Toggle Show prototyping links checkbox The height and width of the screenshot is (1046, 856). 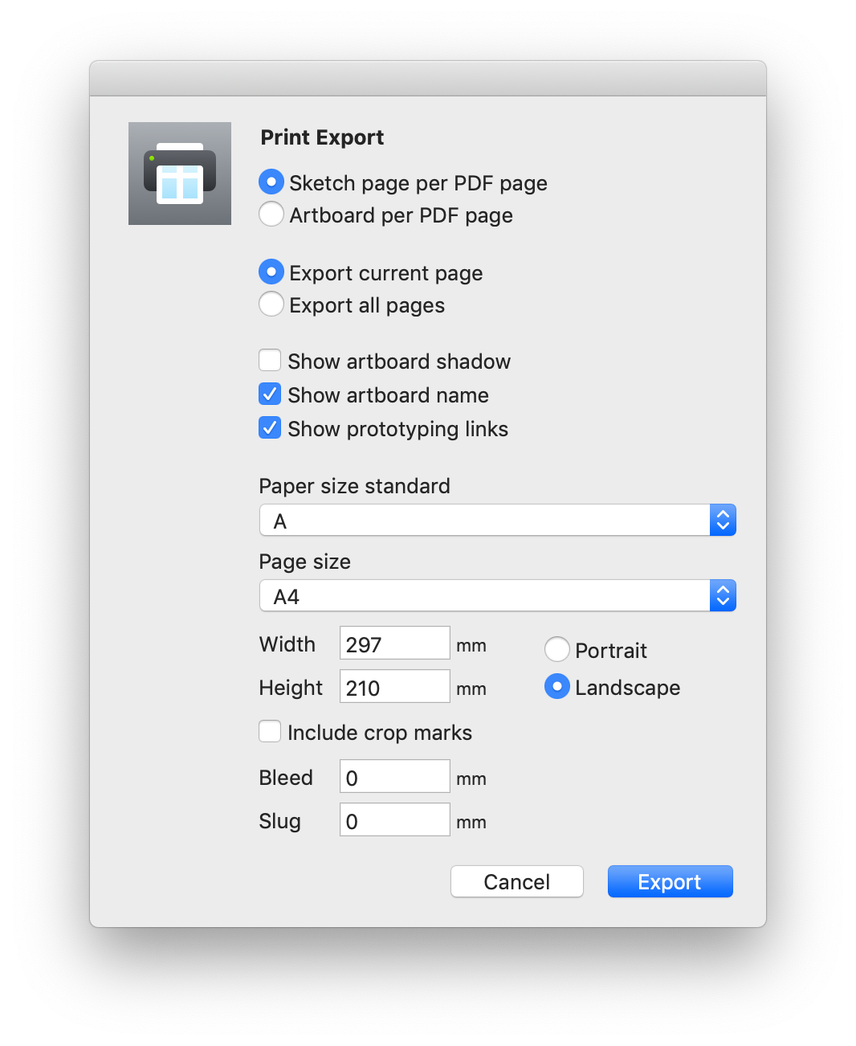coord(270,428)
